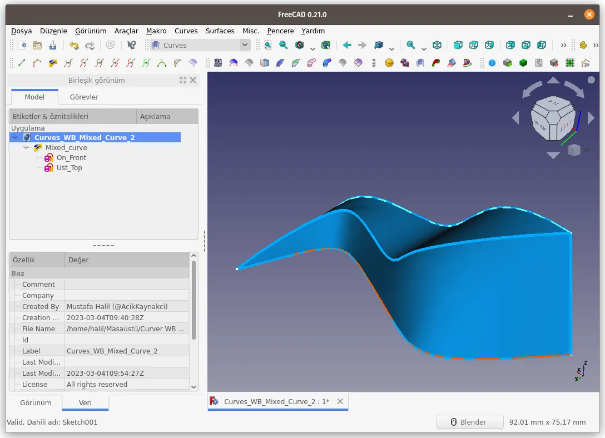Select the line drawing tool icon
The height and width of the screenshot is (438, 605).
(22, 63)
